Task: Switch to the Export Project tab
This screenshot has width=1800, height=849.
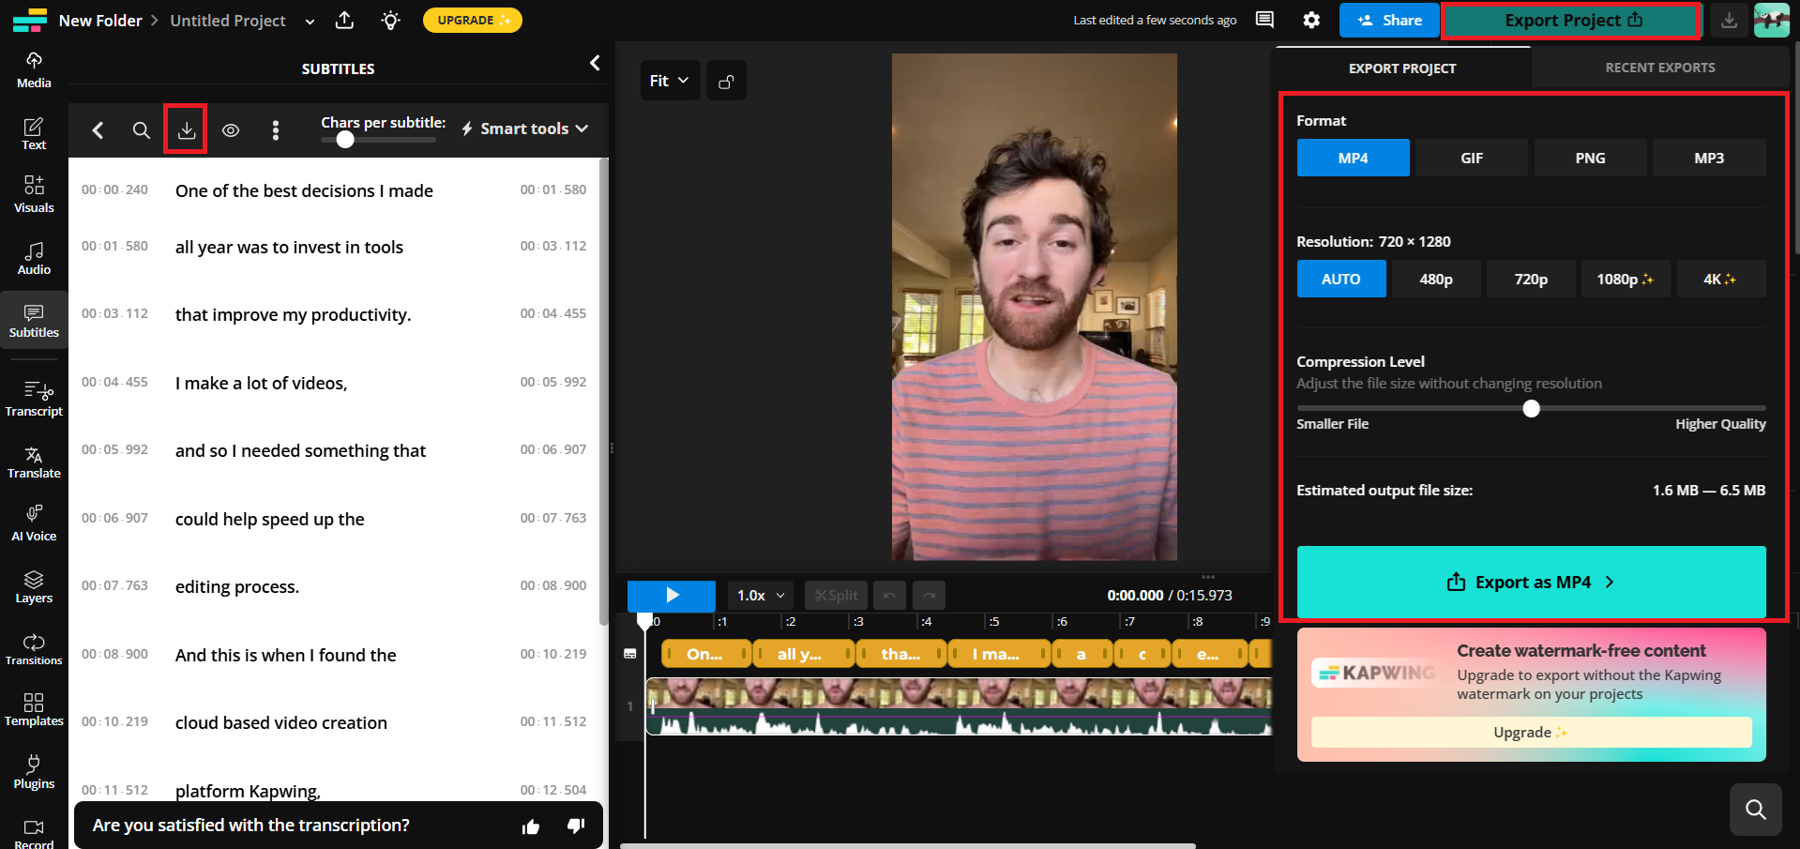Action: click(x=1402, y=68)
